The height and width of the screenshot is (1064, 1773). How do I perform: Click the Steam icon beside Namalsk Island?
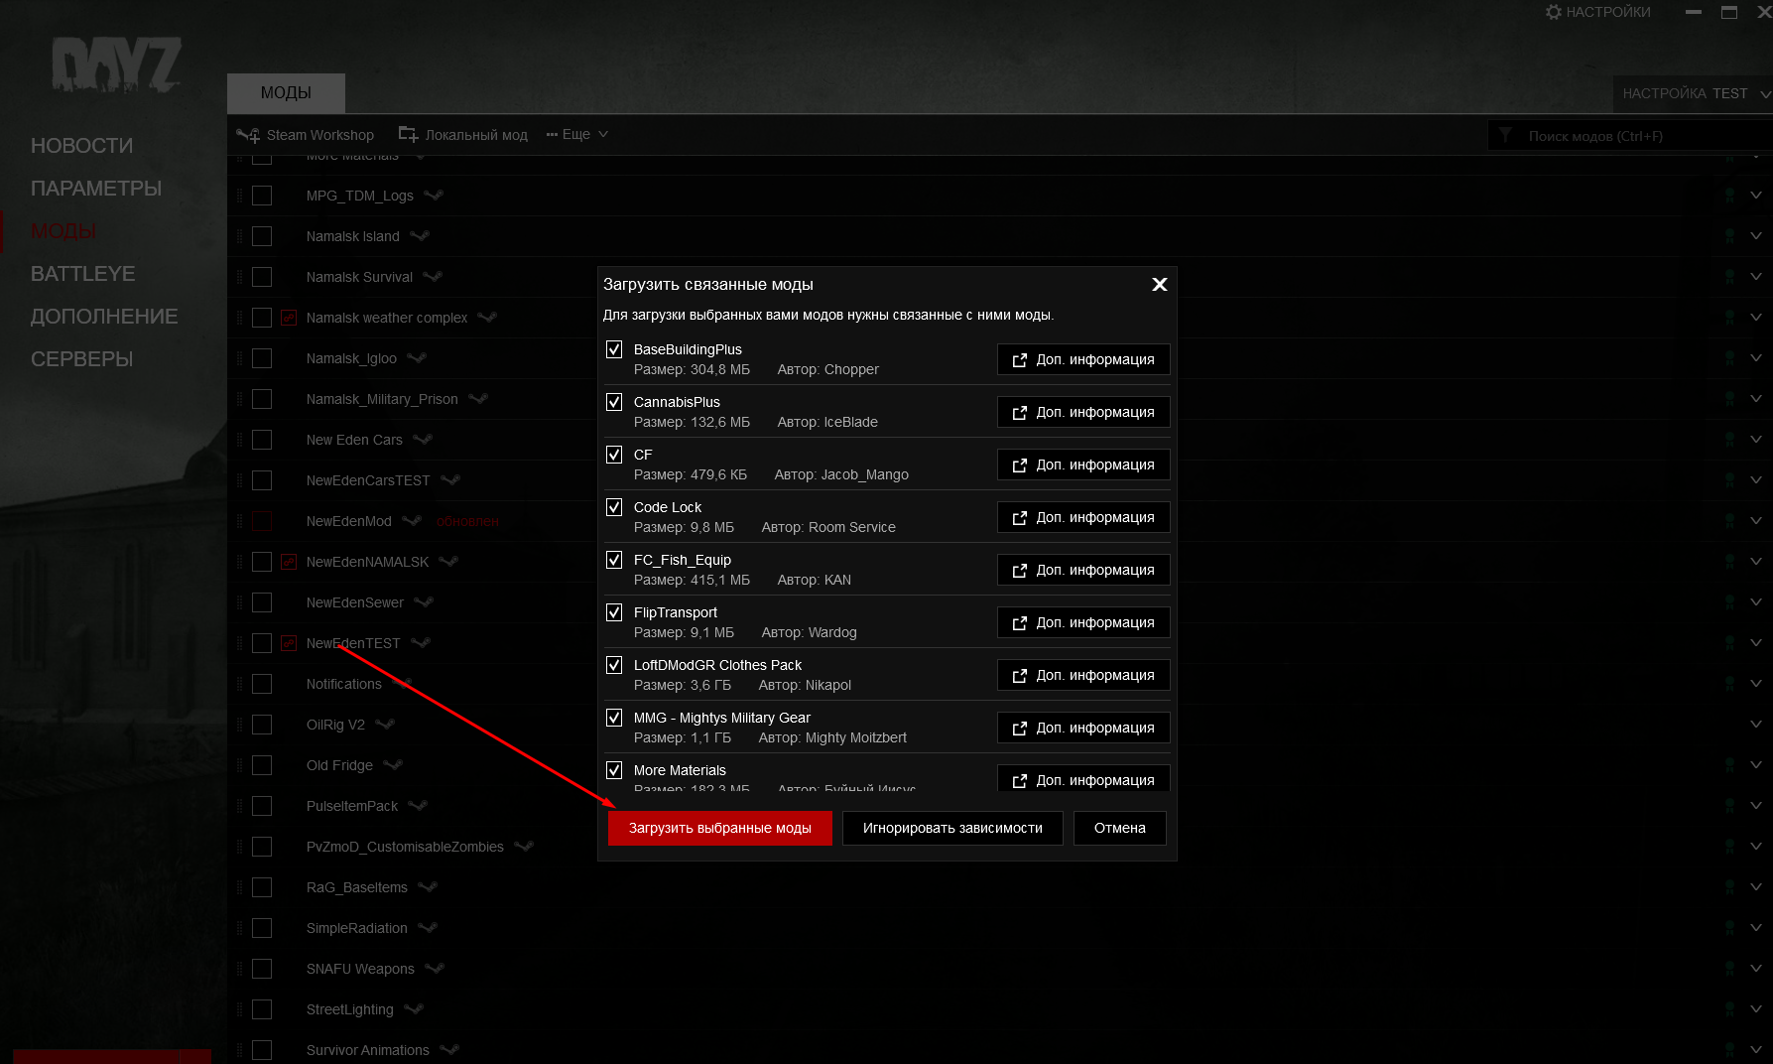coord(420,236)
